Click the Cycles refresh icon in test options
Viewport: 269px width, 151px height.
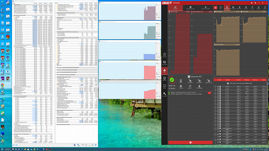pos(190,87)
